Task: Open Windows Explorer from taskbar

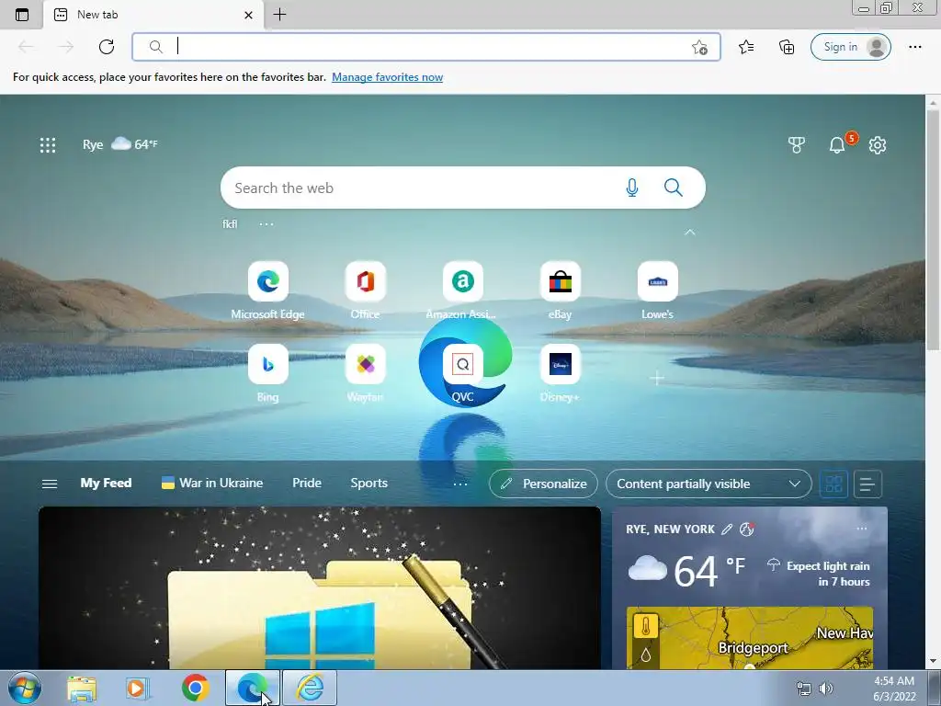Action: (82, 688)
